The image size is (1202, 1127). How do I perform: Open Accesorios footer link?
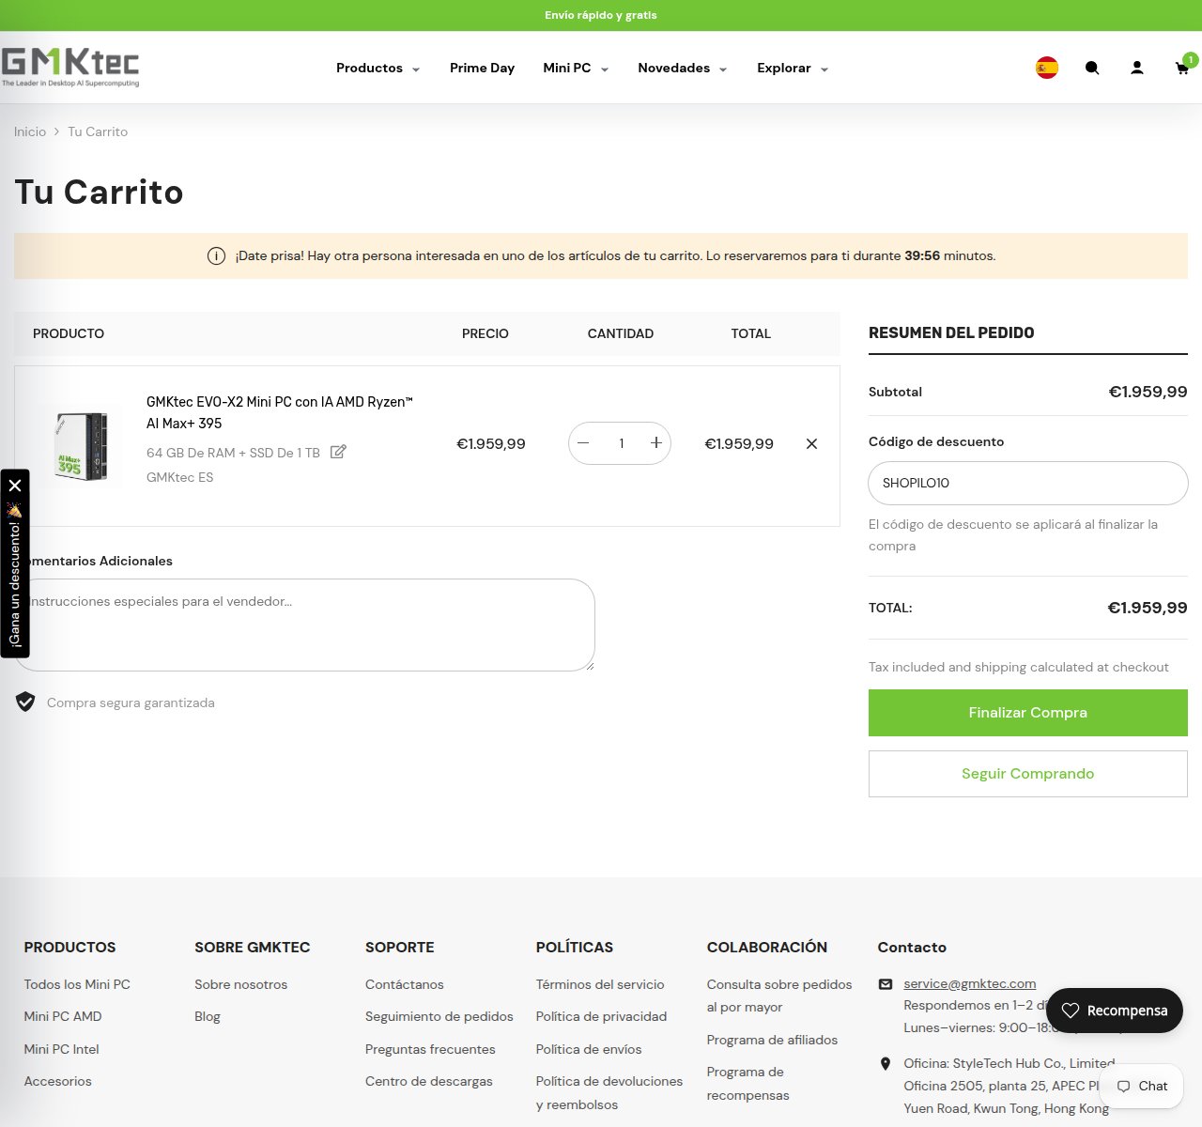(58, 1081)
